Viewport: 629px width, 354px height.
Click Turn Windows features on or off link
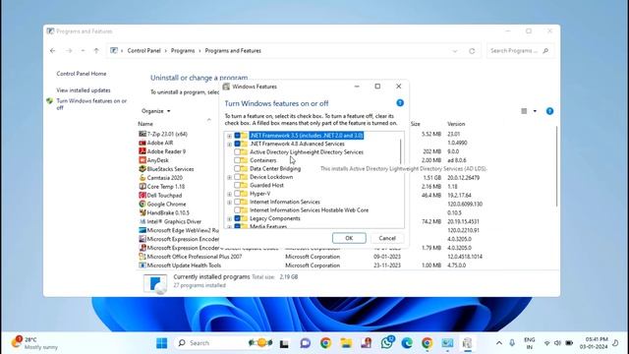point(91,104)
